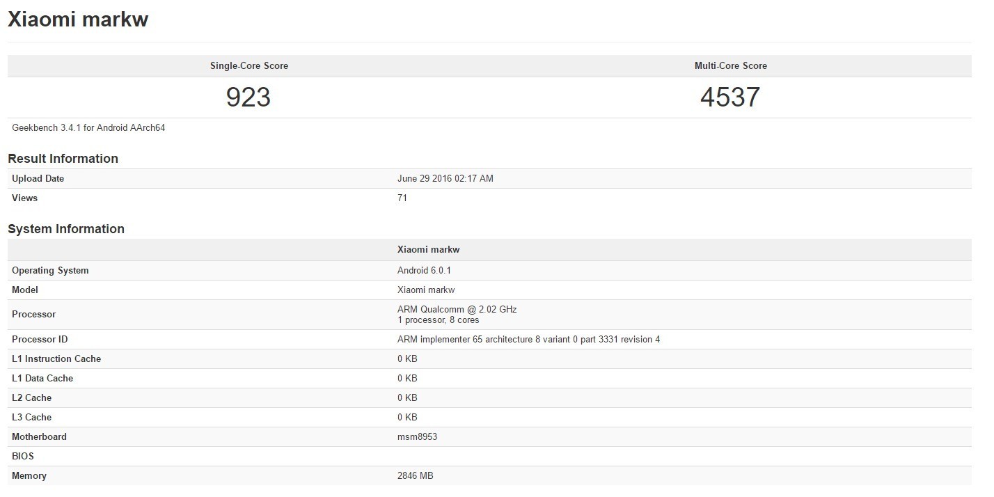
Task: Select the L1 Instruction Cache row label
Action: click(56, 359)
